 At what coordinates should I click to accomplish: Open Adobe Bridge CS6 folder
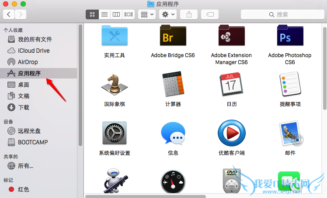coord(173,36)
